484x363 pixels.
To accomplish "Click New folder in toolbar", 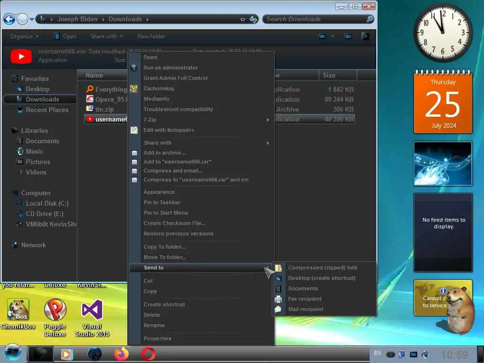I will [151, 36].
